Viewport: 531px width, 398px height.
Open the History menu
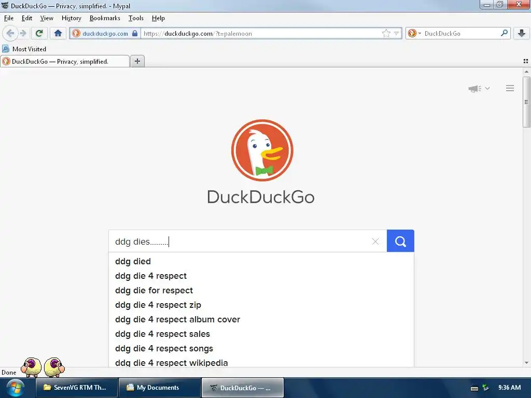pyautogui.click(x=72, y=18)
